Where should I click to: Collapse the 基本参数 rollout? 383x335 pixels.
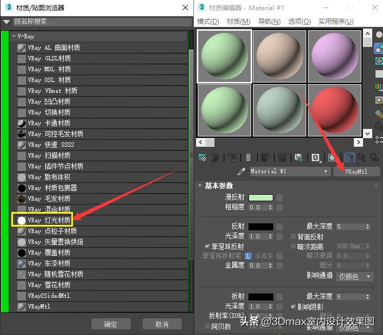click(x=200, y=186)
